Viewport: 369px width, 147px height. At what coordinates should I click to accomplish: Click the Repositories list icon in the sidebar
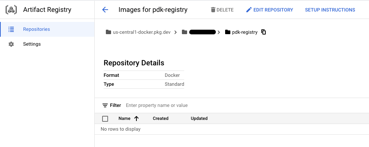click(11, 29)
